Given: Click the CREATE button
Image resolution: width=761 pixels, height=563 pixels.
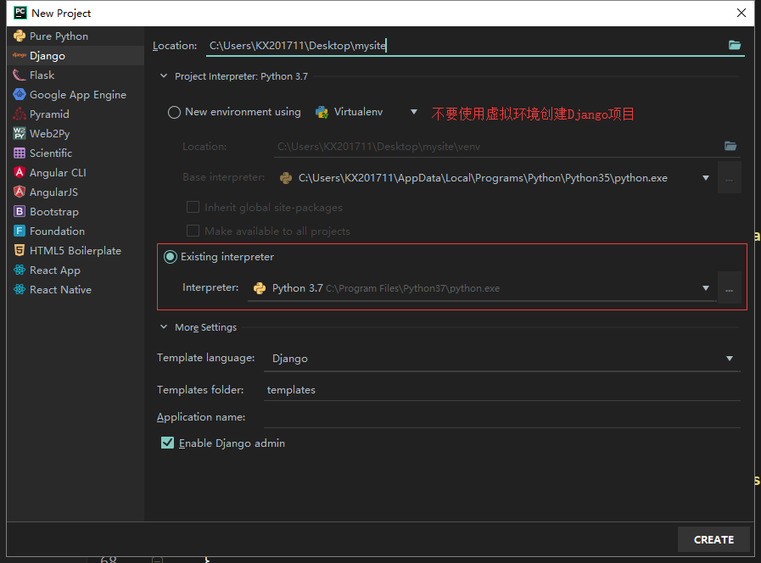Looking at the screenshot, I should click(713, 539).
